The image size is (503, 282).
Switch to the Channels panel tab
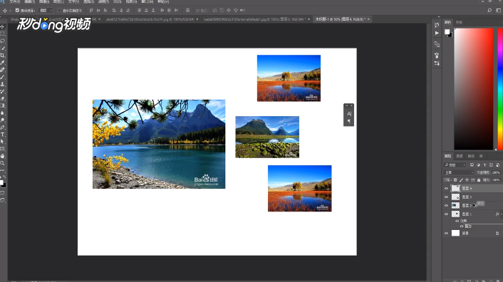pos(460,156)
